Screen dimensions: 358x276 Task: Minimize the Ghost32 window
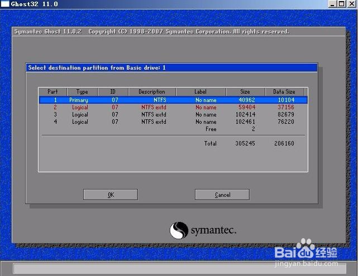click(332, 4)
